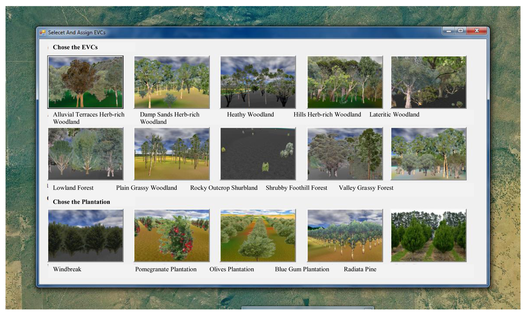Click the 'Lateritic Woodland' text label
This screenshot has height=316, width=525.
tap(394, 114)
